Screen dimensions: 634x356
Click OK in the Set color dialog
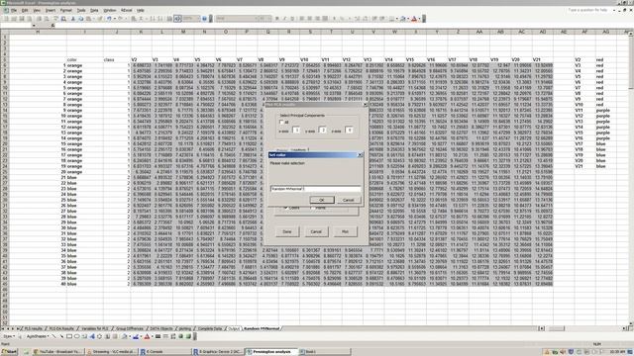322,200
